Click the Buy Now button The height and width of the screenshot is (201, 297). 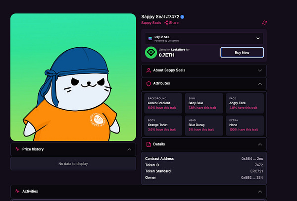(242, 53)
